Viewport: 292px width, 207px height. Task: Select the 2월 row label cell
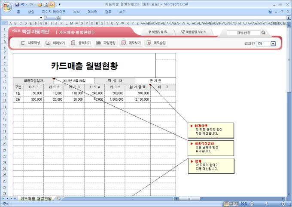[18, 99]
